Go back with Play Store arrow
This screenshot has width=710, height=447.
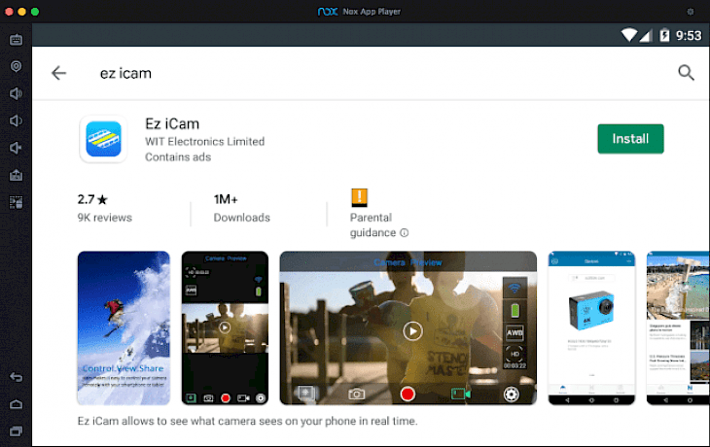(x=59, y=73)
